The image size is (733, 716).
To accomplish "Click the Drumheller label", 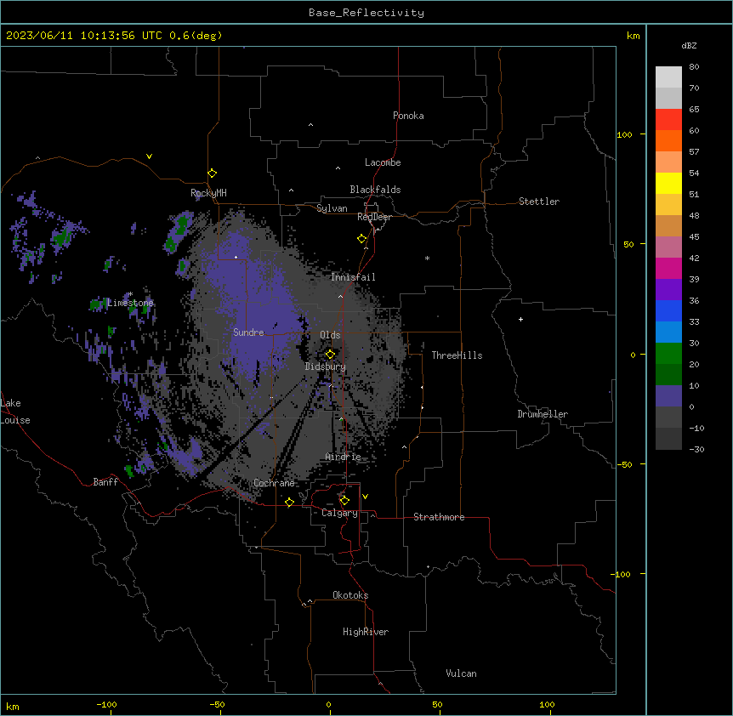I will click(x=543, y=414).
